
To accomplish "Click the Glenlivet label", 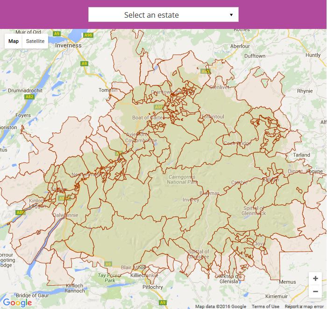I will [x=219, y=87].
